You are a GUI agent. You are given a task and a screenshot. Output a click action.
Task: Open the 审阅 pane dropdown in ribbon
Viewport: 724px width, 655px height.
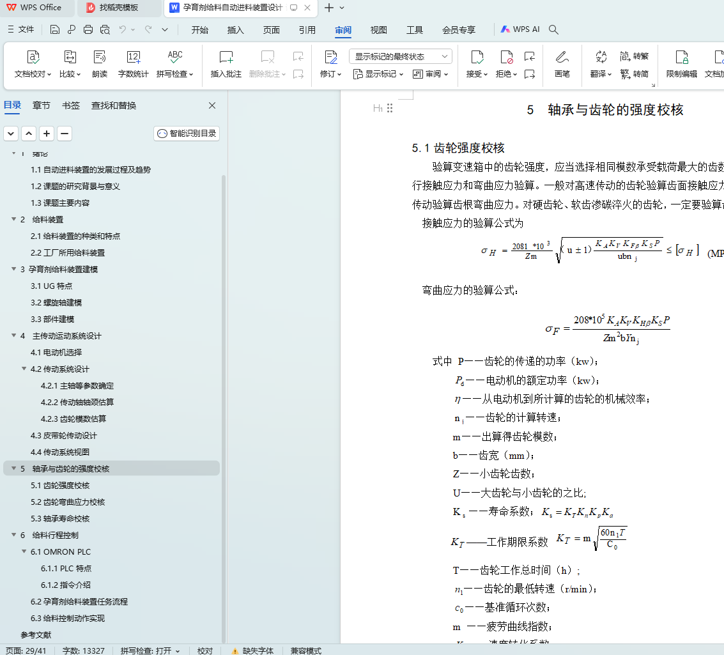(x=430, y=74)
